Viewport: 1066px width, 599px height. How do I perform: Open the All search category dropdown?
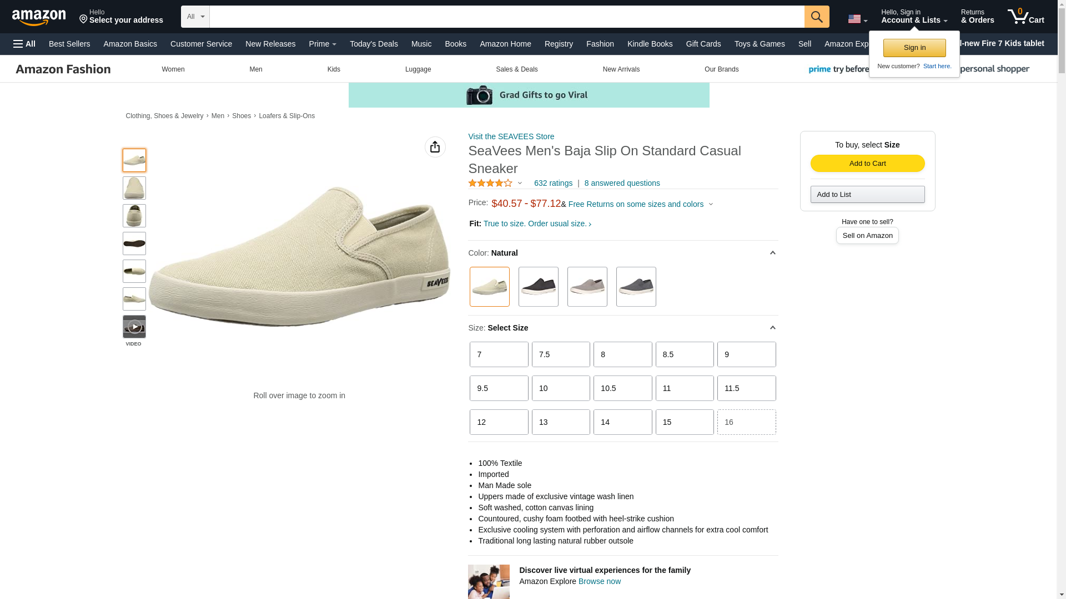[x=195, y=17]
